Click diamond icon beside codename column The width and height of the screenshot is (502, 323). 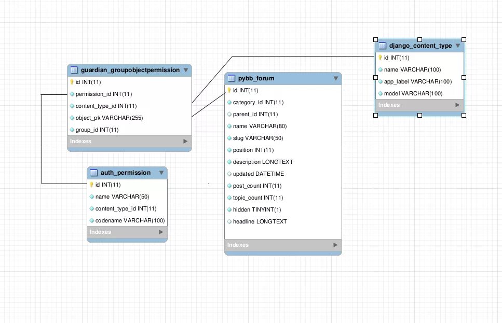[92, 221]
